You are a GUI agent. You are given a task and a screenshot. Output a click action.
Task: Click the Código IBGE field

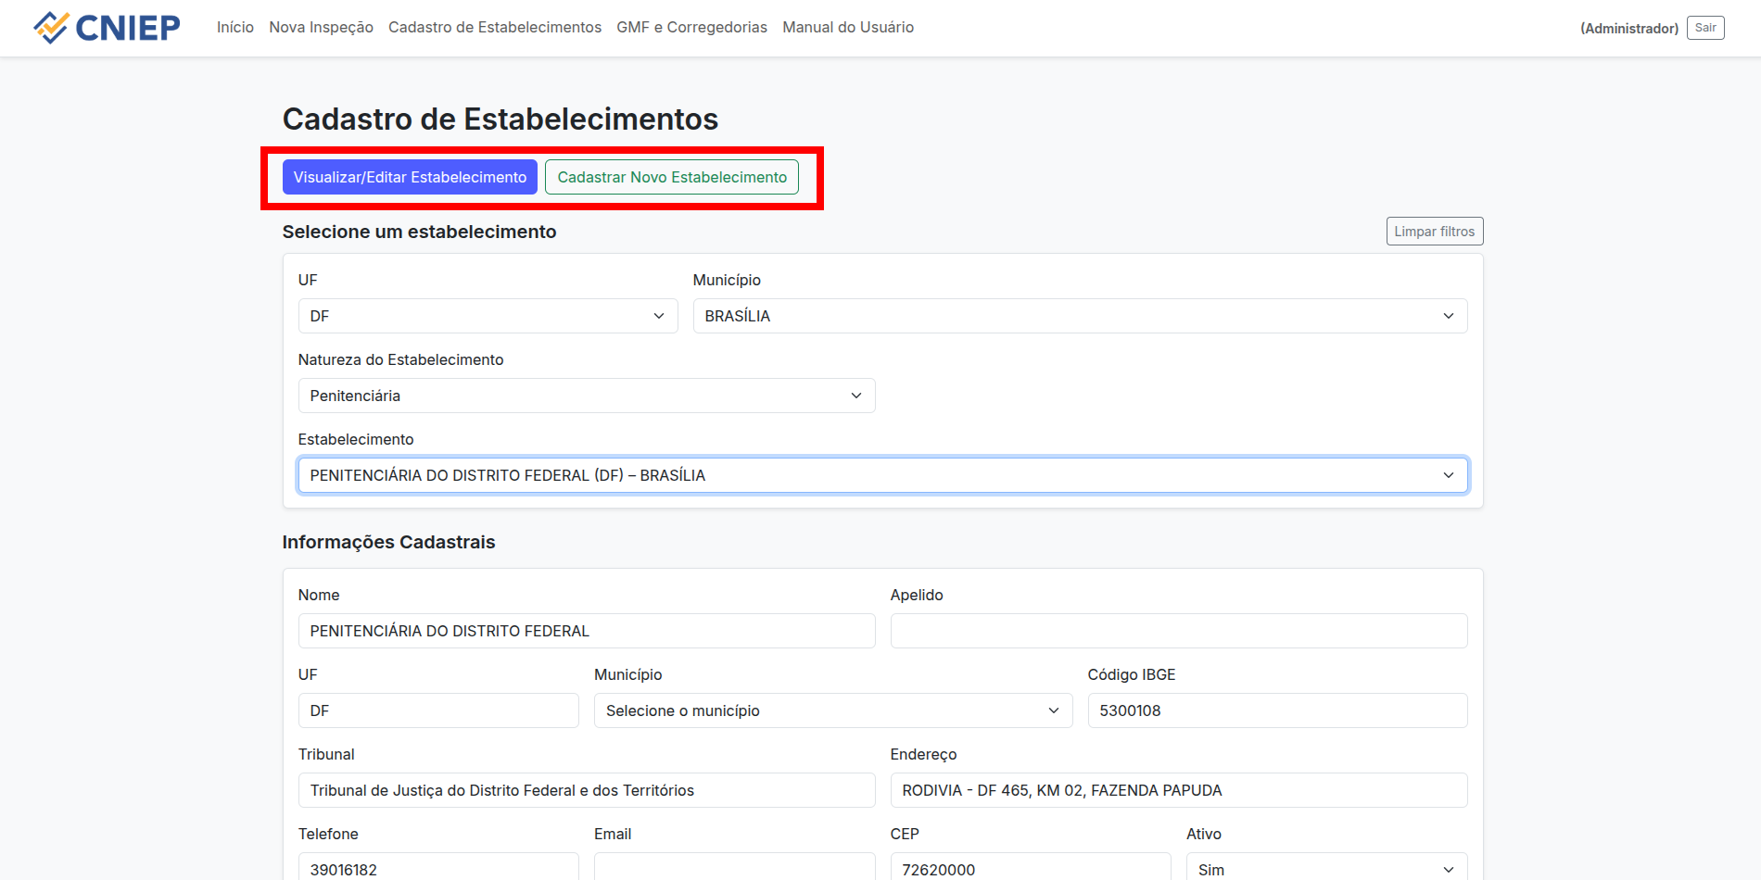coord(1277,710)
